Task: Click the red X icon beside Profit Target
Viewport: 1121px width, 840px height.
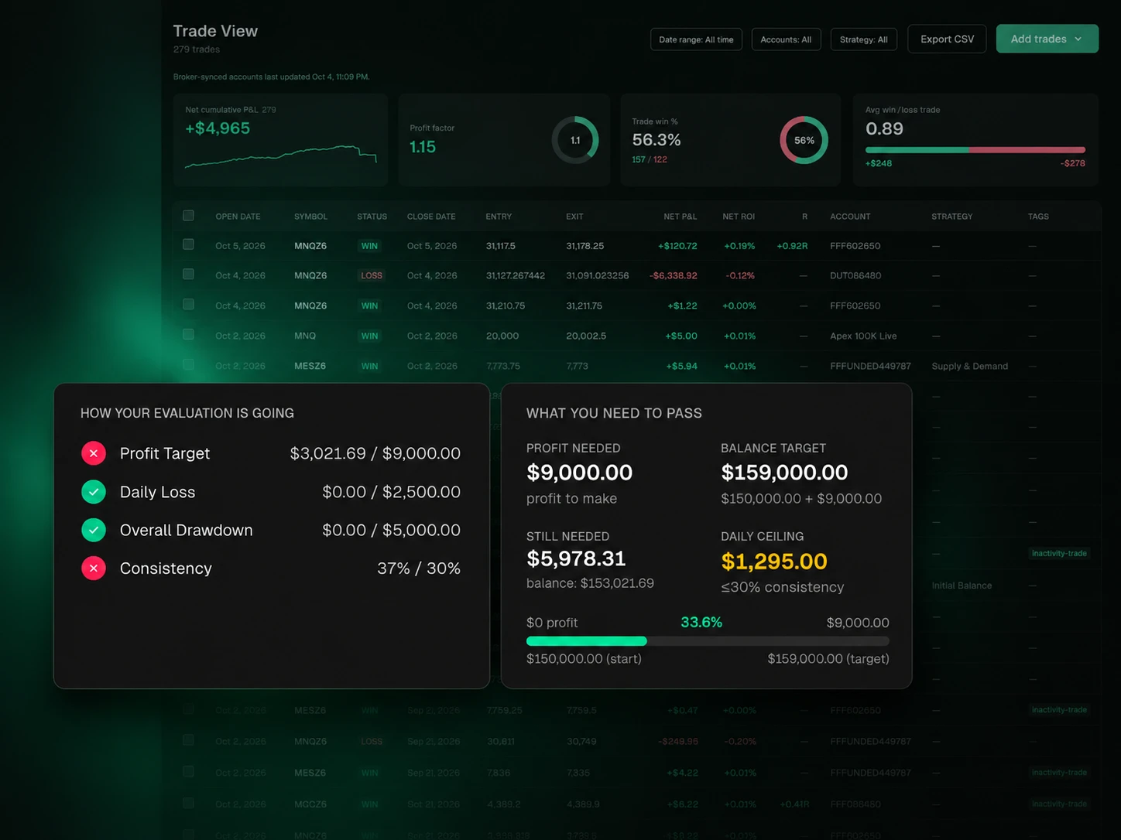Action: tap(94, 453)
